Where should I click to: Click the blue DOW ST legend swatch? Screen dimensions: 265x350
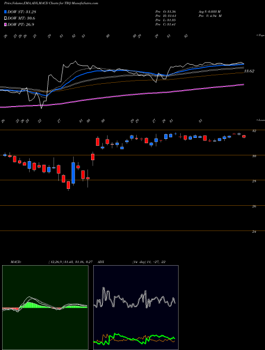[5, 12]
